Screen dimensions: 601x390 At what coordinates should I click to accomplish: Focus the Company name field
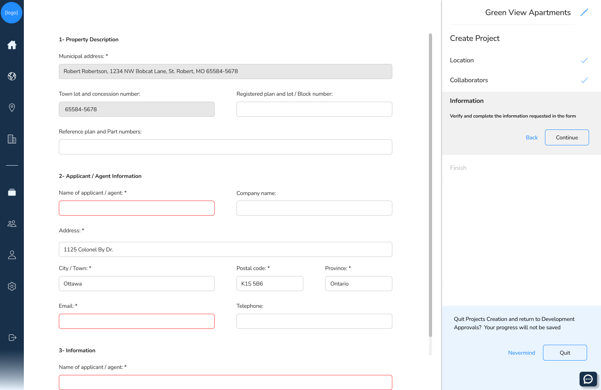pyautogui.click(x=314, y=208)
